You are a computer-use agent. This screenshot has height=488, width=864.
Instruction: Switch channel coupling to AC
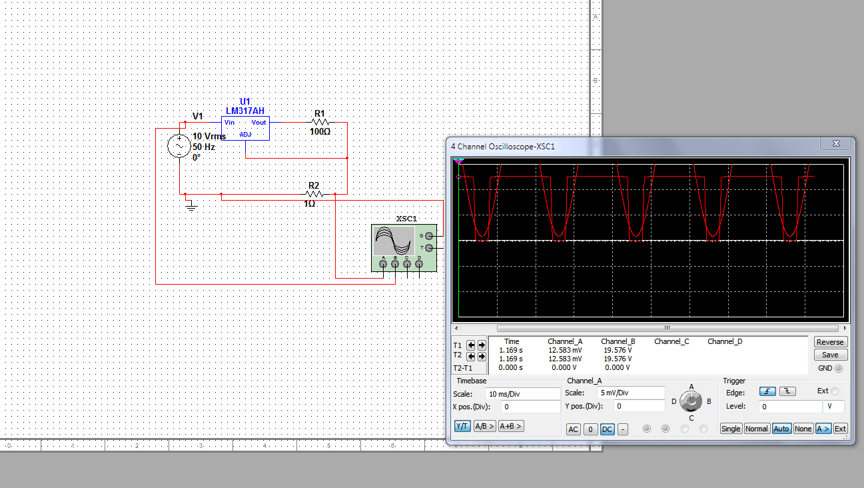pyautogui.click(x=573, y=429)
